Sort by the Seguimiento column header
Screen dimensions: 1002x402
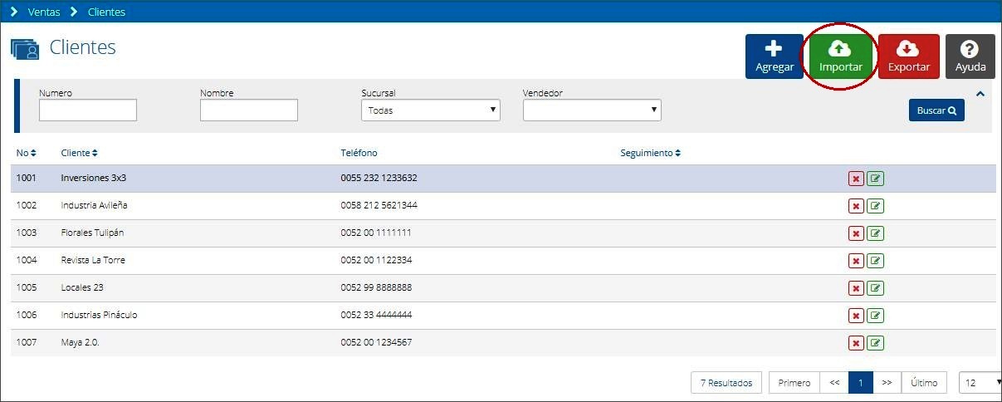point(650,153)
